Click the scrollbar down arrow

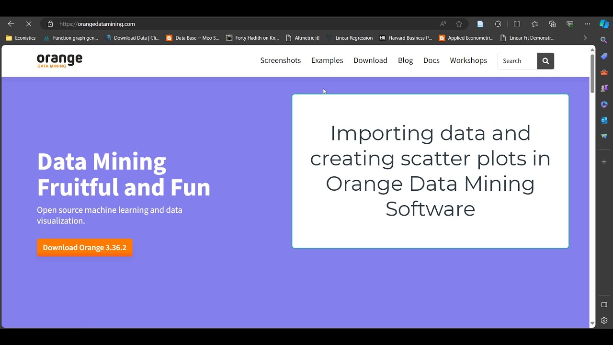tap(592, 324)
